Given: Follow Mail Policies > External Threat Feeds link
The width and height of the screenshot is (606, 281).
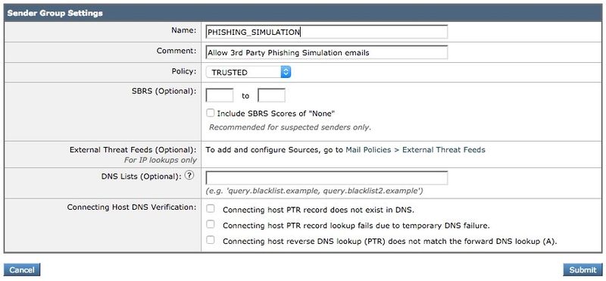Looking at the screenshot, I should click(415, 149).
